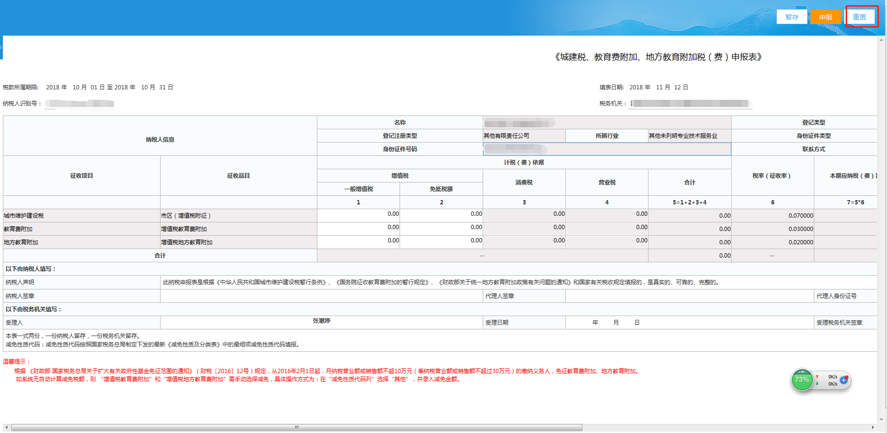Click the red upload arrow on speed widget
The image size is (887, 433).
(x=817, y=376)
